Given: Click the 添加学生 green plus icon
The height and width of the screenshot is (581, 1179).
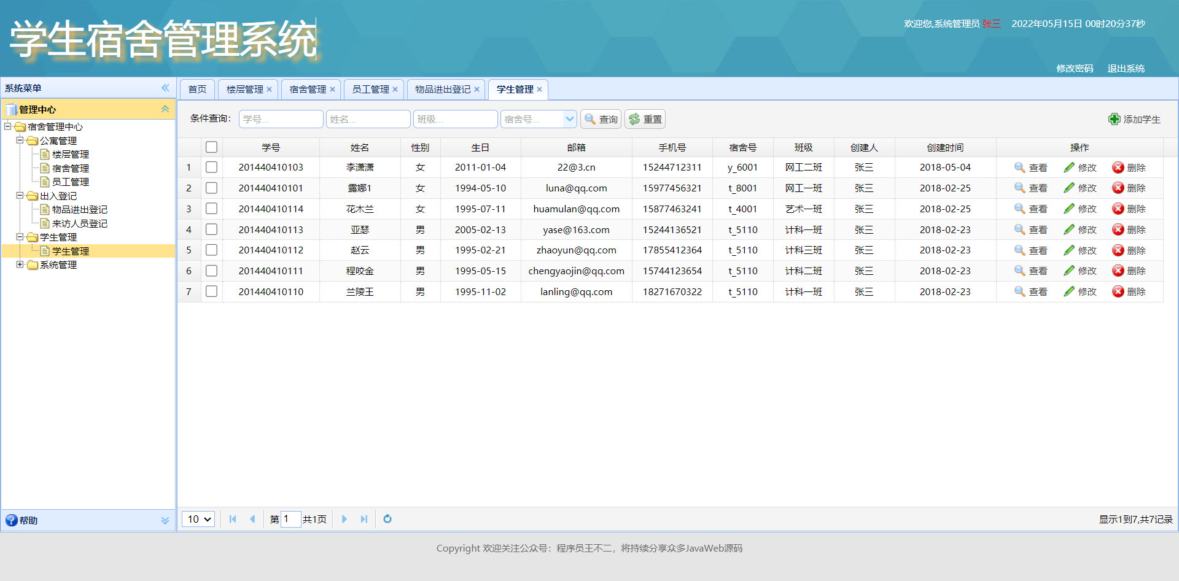Looking at the screenshot, I should tap(1114, 119).
